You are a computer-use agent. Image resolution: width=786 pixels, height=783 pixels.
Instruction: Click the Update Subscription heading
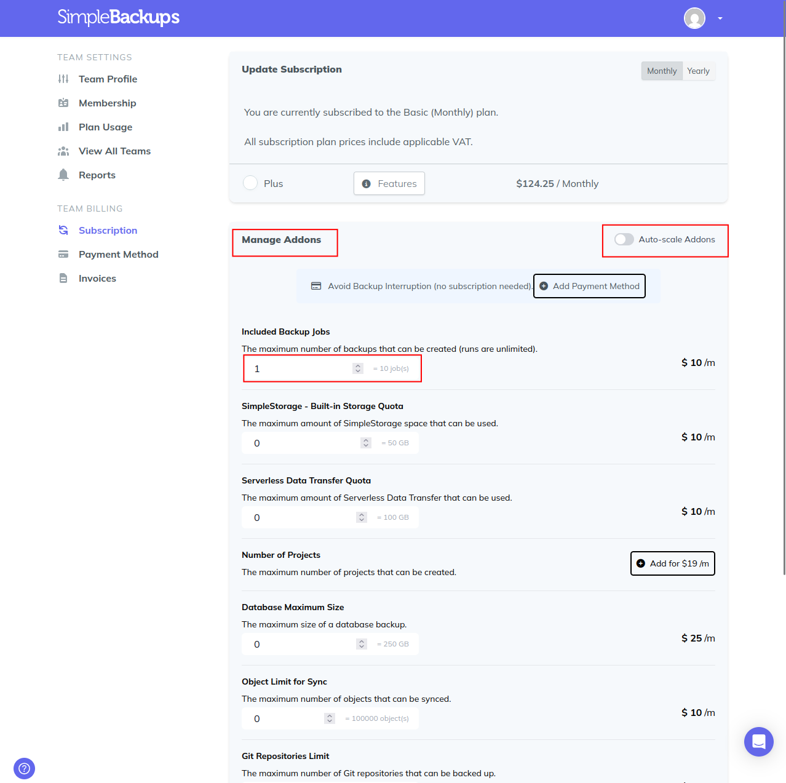click(x=292, y=70)
